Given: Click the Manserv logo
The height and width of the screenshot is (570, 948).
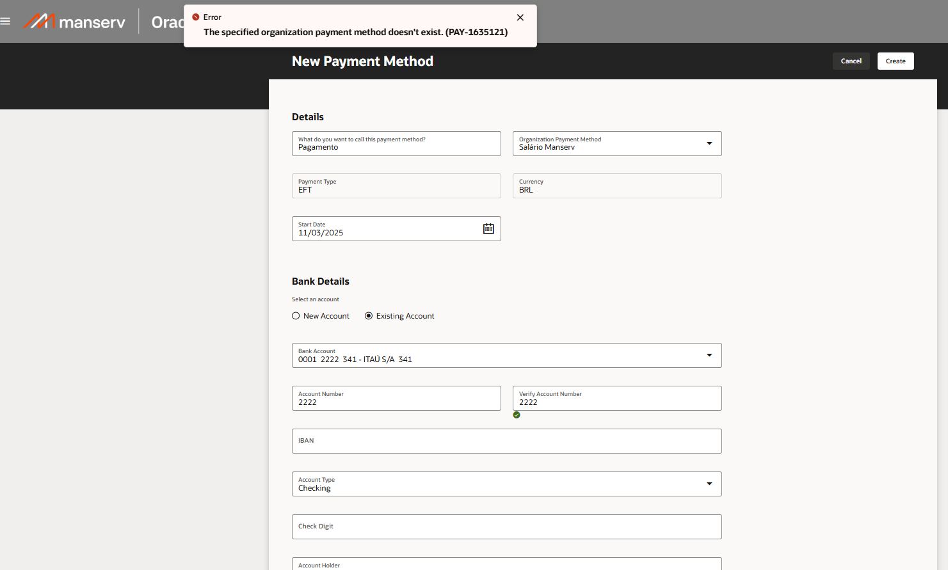Looking at the screenshot, I should 75,22.
